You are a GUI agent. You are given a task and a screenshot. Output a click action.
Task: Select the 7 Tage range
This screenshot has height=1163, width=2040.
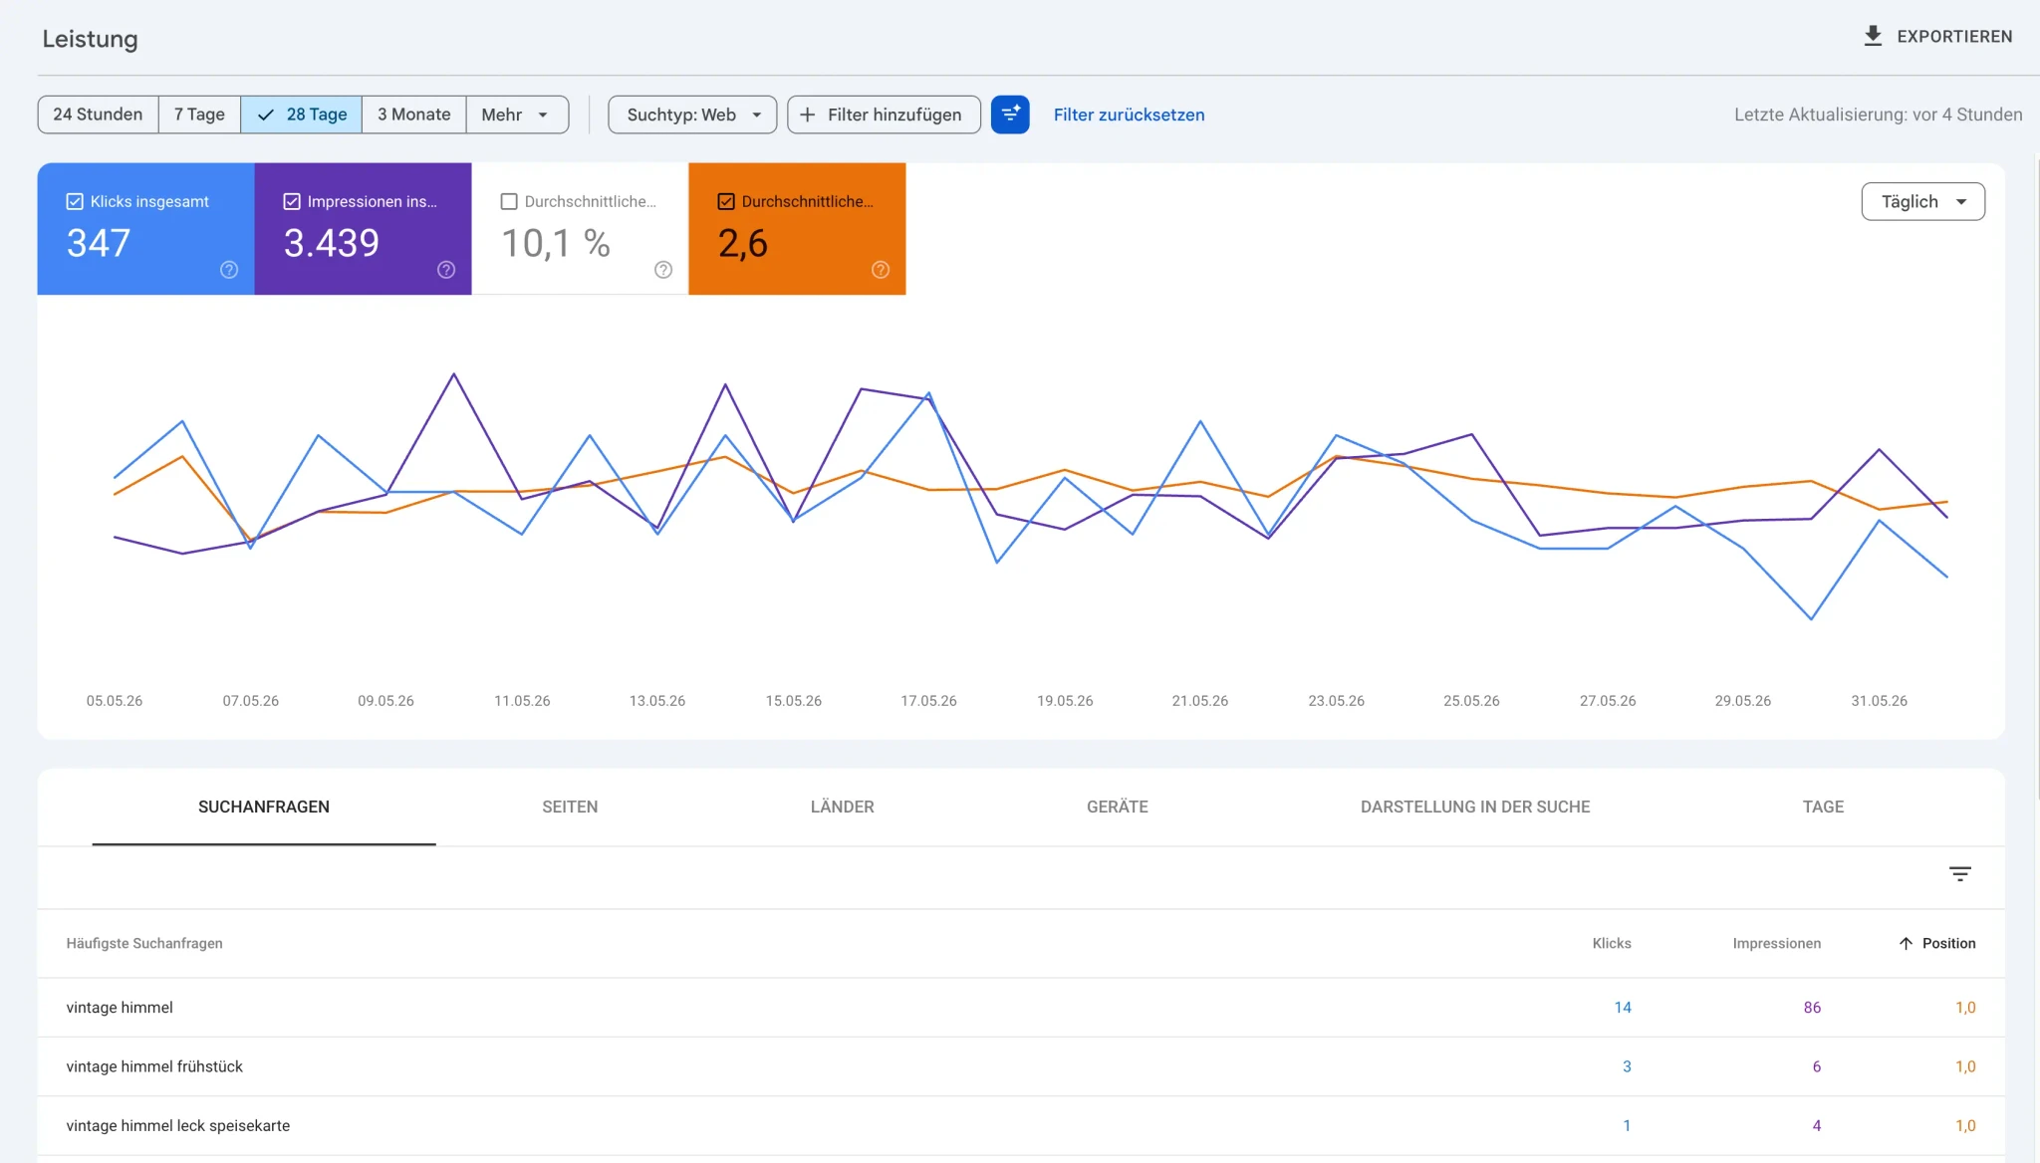click(199, 115)
